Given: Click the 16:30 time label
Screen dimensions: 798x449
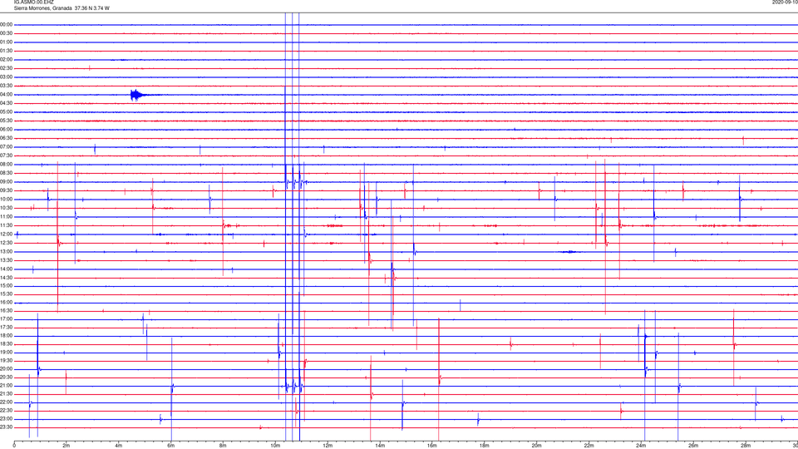Looking at the screenshot, I should [x=7, y=310].
